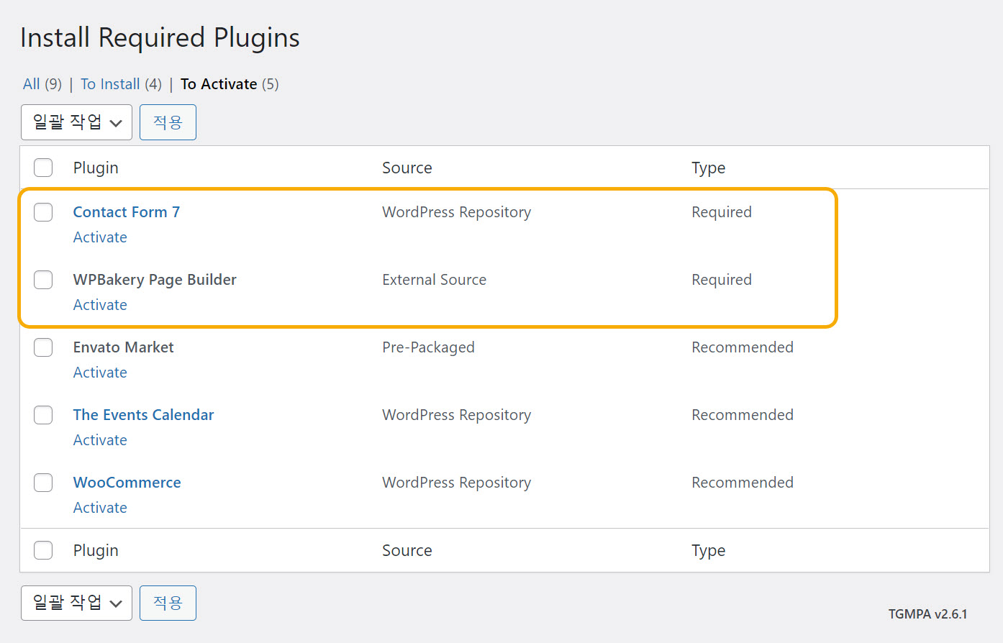
Task: Open the Contact Form 7 plugin link
Action: 127,212
